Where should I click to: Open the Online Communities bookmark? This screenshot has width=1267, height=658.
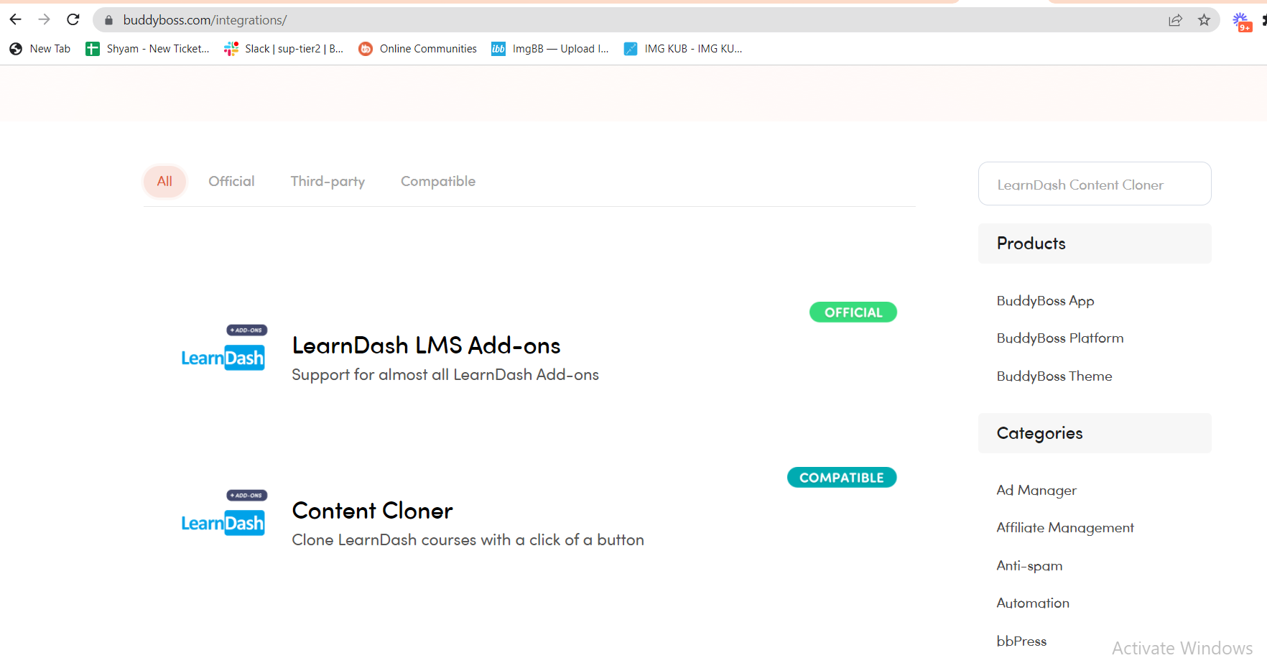point(418,49)
